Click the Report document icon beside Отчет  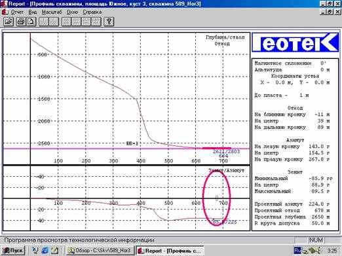click(5, 12)
